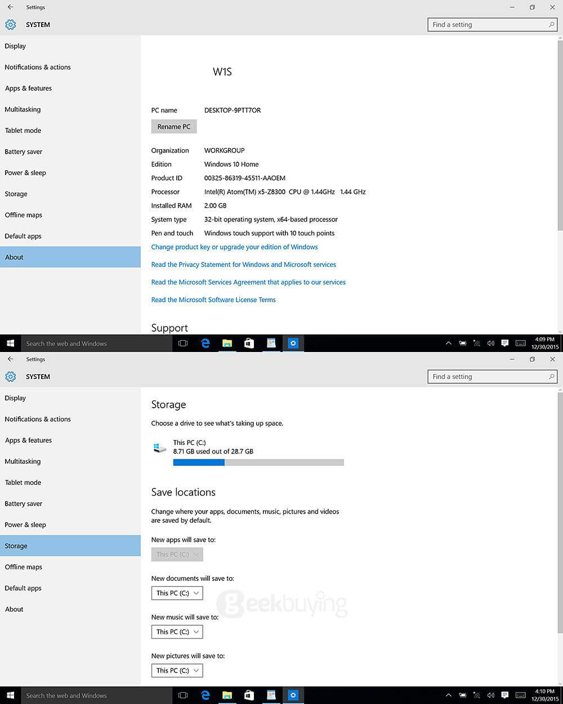Click the Find a setting search box
563x704 pixels.
coord(492,376)
